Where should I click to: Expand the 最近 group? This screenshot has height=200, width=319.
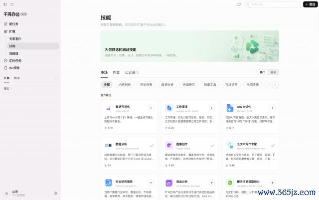pos(8,88)
